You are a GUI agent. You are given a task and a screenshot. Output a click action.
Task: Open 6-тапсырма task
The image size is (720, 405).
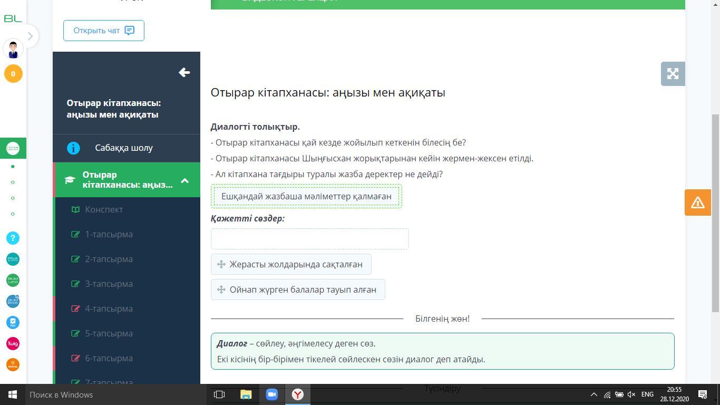point(109,358)
